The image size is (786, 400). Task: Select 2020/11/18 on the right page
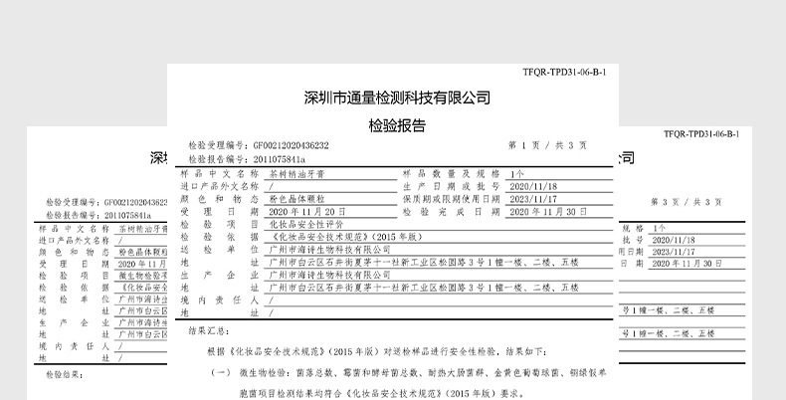click(x=674, y=241)
